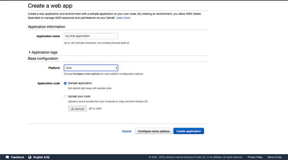The width and height of the screenshot is (288, 160).
Task: Click the upload arrow icon
Action: click(x=72, y=109)
